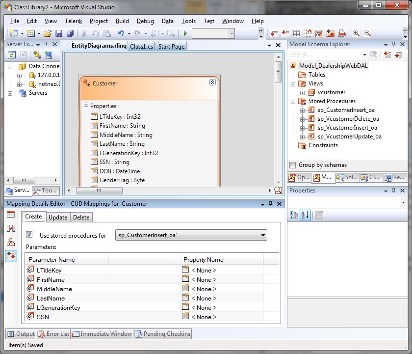Screen dimensions: 412x354
Task: Open the Telerik menu
Action: pos(73,21)
